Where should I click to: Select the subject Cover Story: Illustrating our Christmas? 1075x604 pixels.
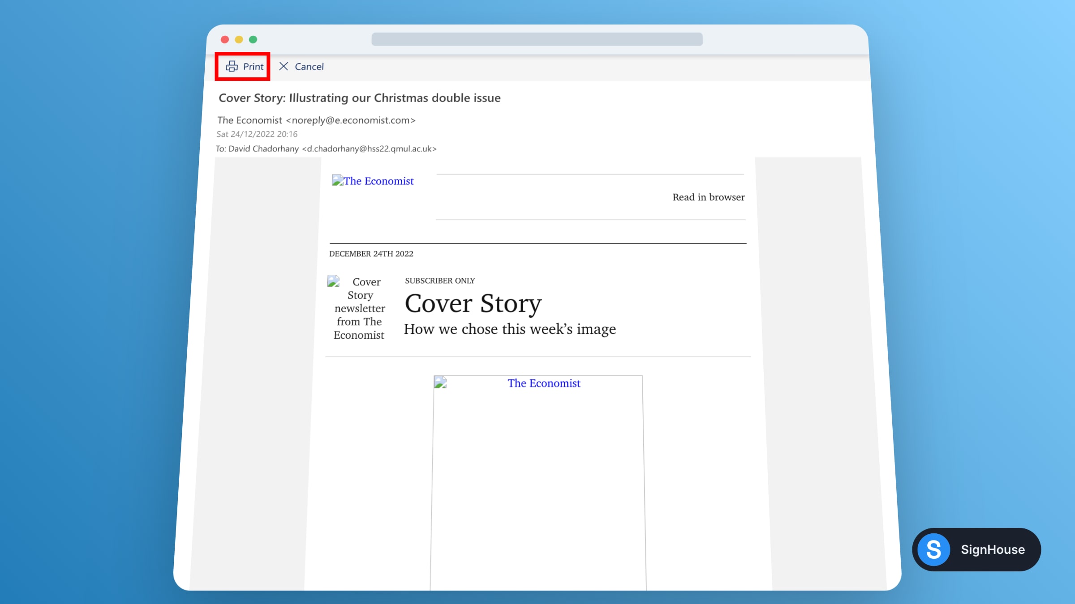(359, 98)
